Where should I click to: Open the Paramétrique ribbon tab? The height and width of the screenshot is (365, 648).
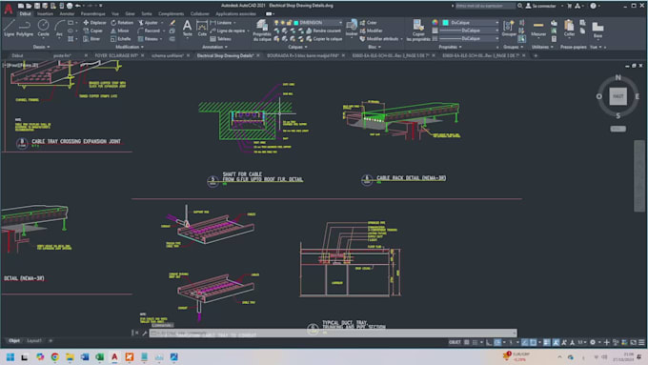pyautogui.click(x=92, y=13)
